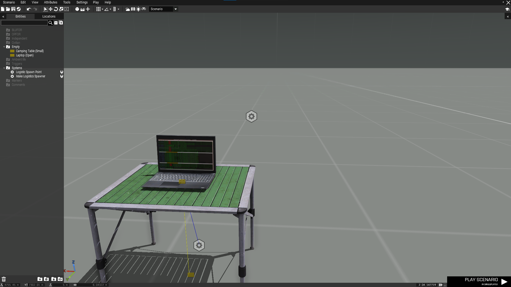Toggle layer visibility eye folder icon
The image size is (511, 287).
coord(60,279)
